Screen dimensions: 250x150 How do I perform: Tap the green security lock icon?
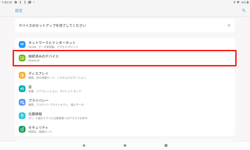(22, 129)
